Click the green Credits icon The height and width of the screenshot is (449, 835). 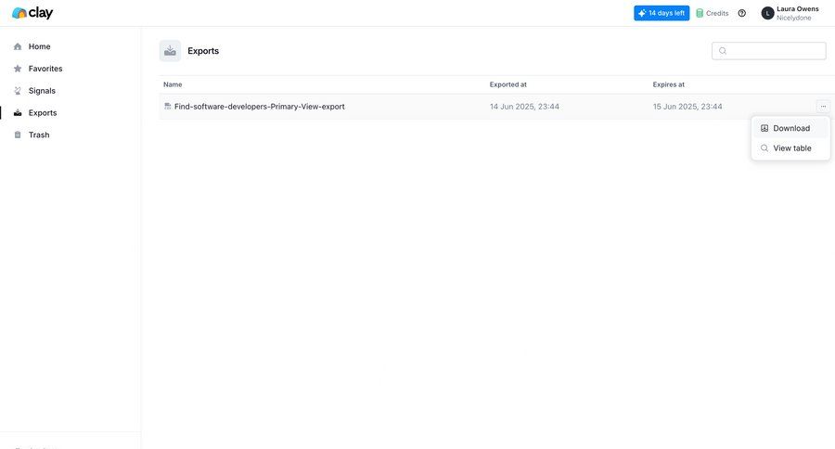(x=700, y=13)
